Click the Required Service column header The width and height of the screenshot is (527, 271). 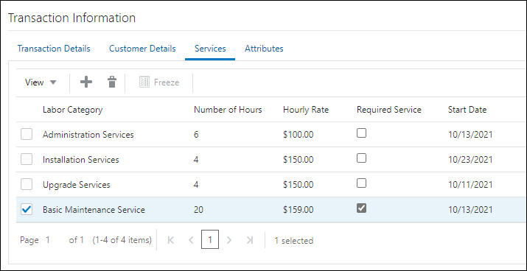[x=389, y=110]
